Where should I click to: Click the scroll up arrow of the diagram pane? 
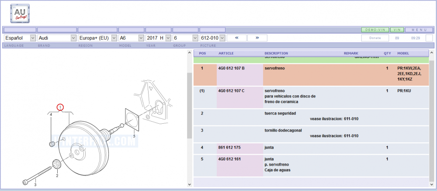(x=189, y=52)
